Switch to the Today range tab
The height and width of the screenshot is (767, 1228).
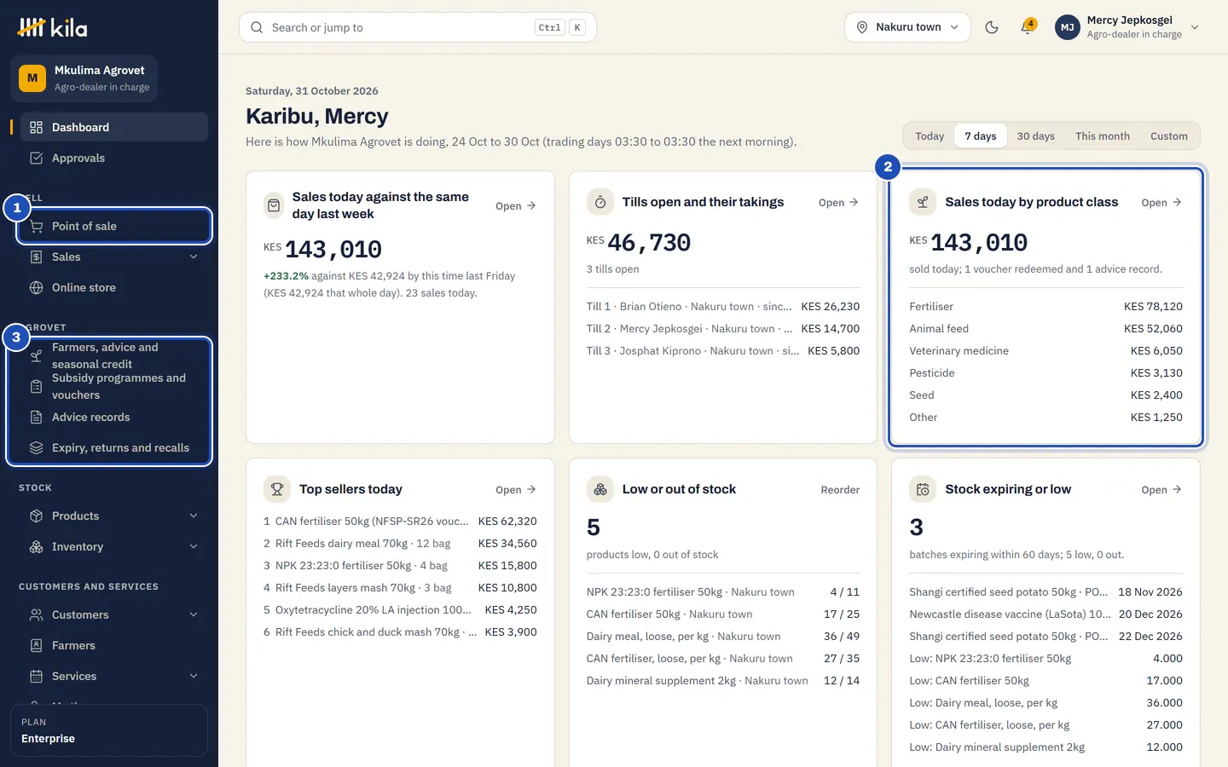pyautogui.click(x=930, y=136)
